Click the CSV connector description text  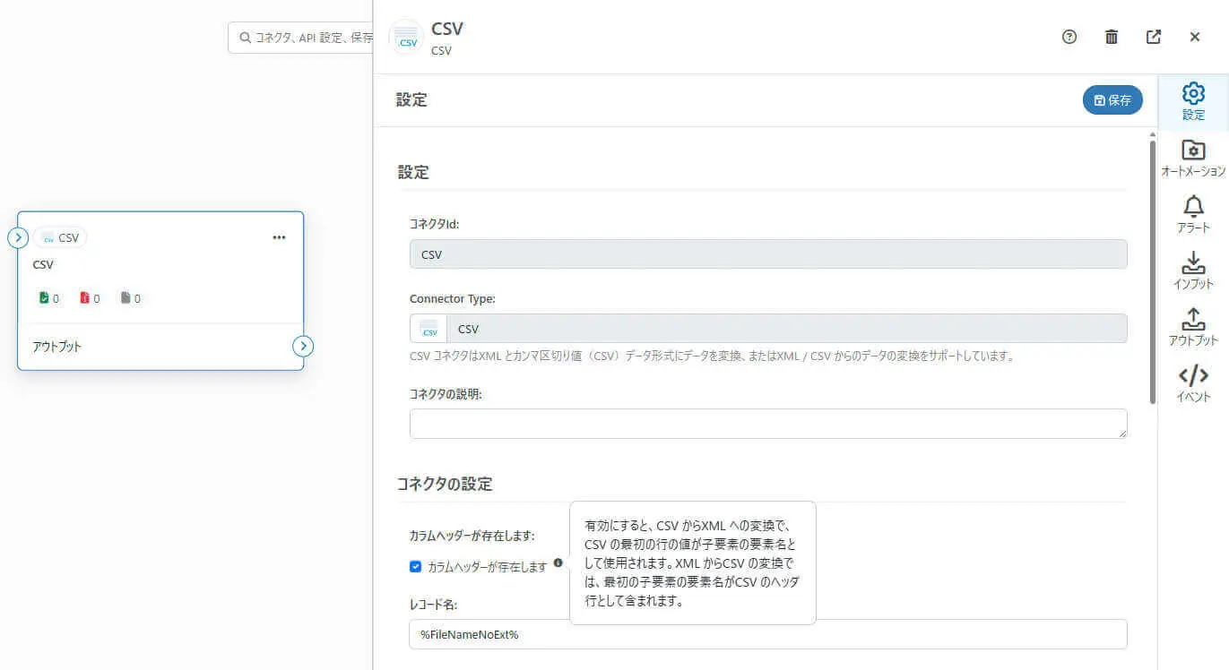tap(712, 356)
